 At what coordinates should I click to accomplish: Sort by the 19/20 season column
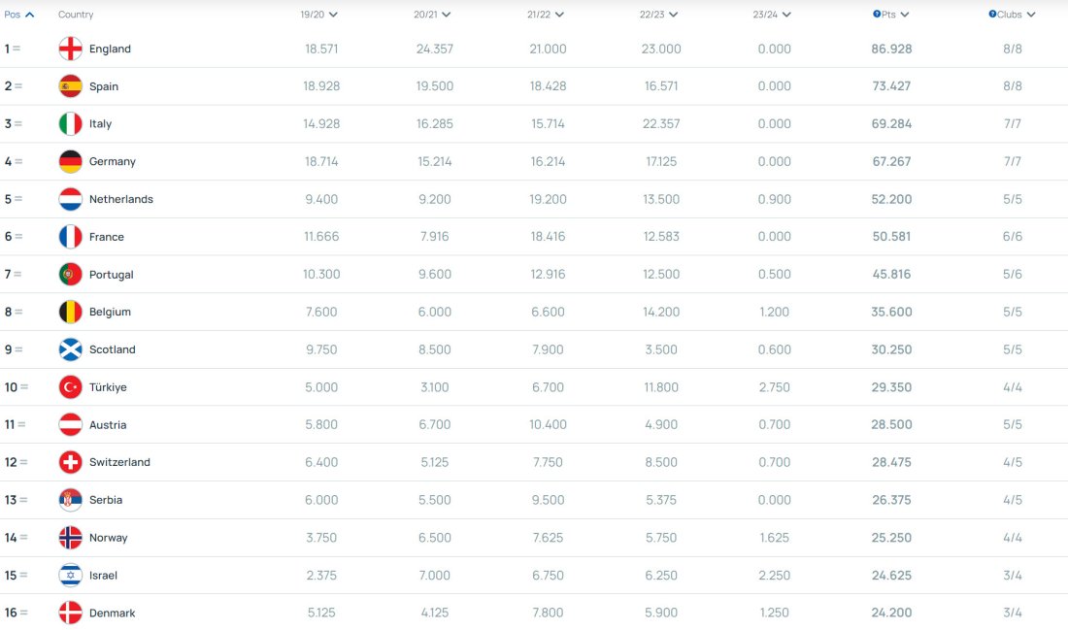click(319, 15)
